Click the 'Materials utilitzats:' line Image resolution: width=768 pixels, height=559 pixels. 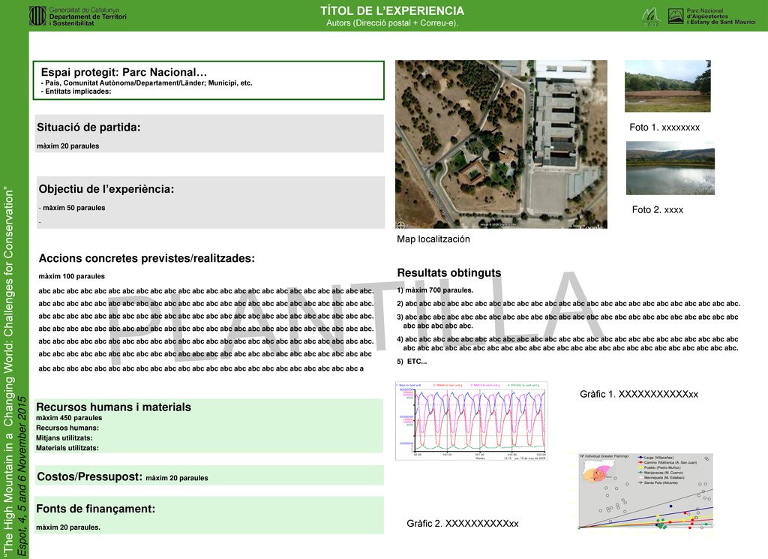pyautogui.click(x=67, y=448)
